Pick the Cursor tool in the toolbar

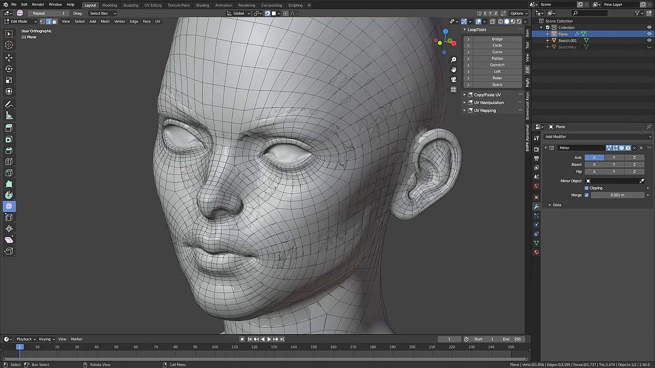[9, 45]
